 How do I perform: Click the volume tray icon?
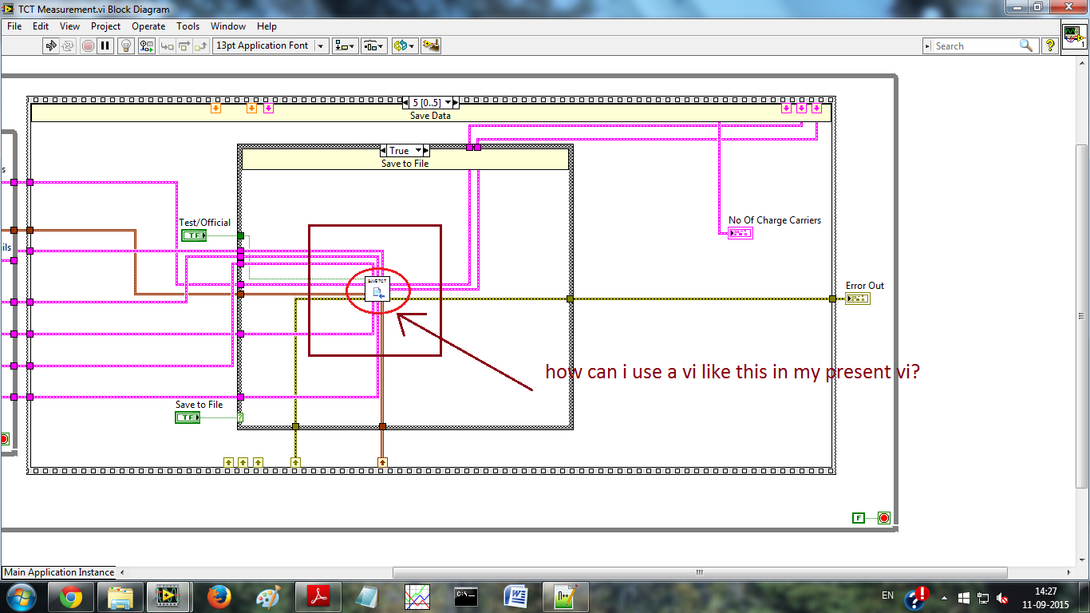[x=1002, y=597]
